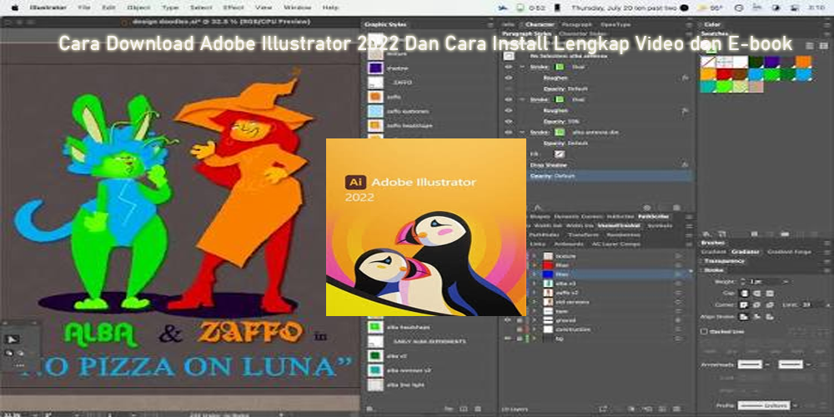
Task: Open the Window menu
Action: tap(298, 8)
